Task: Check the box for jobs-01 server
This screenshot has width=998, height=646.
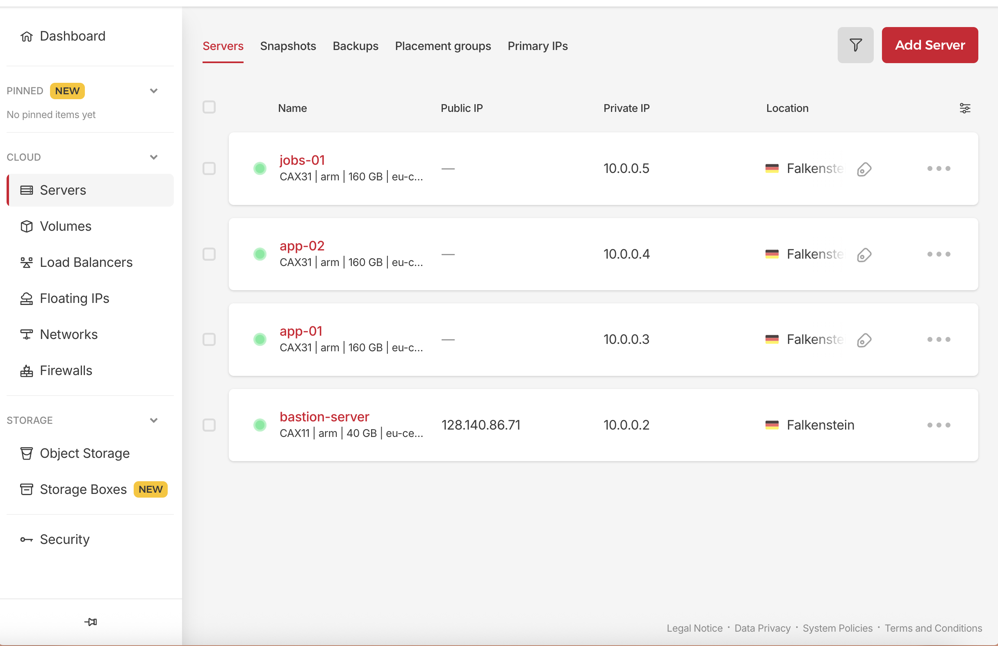Action: [x=209, y=168]
